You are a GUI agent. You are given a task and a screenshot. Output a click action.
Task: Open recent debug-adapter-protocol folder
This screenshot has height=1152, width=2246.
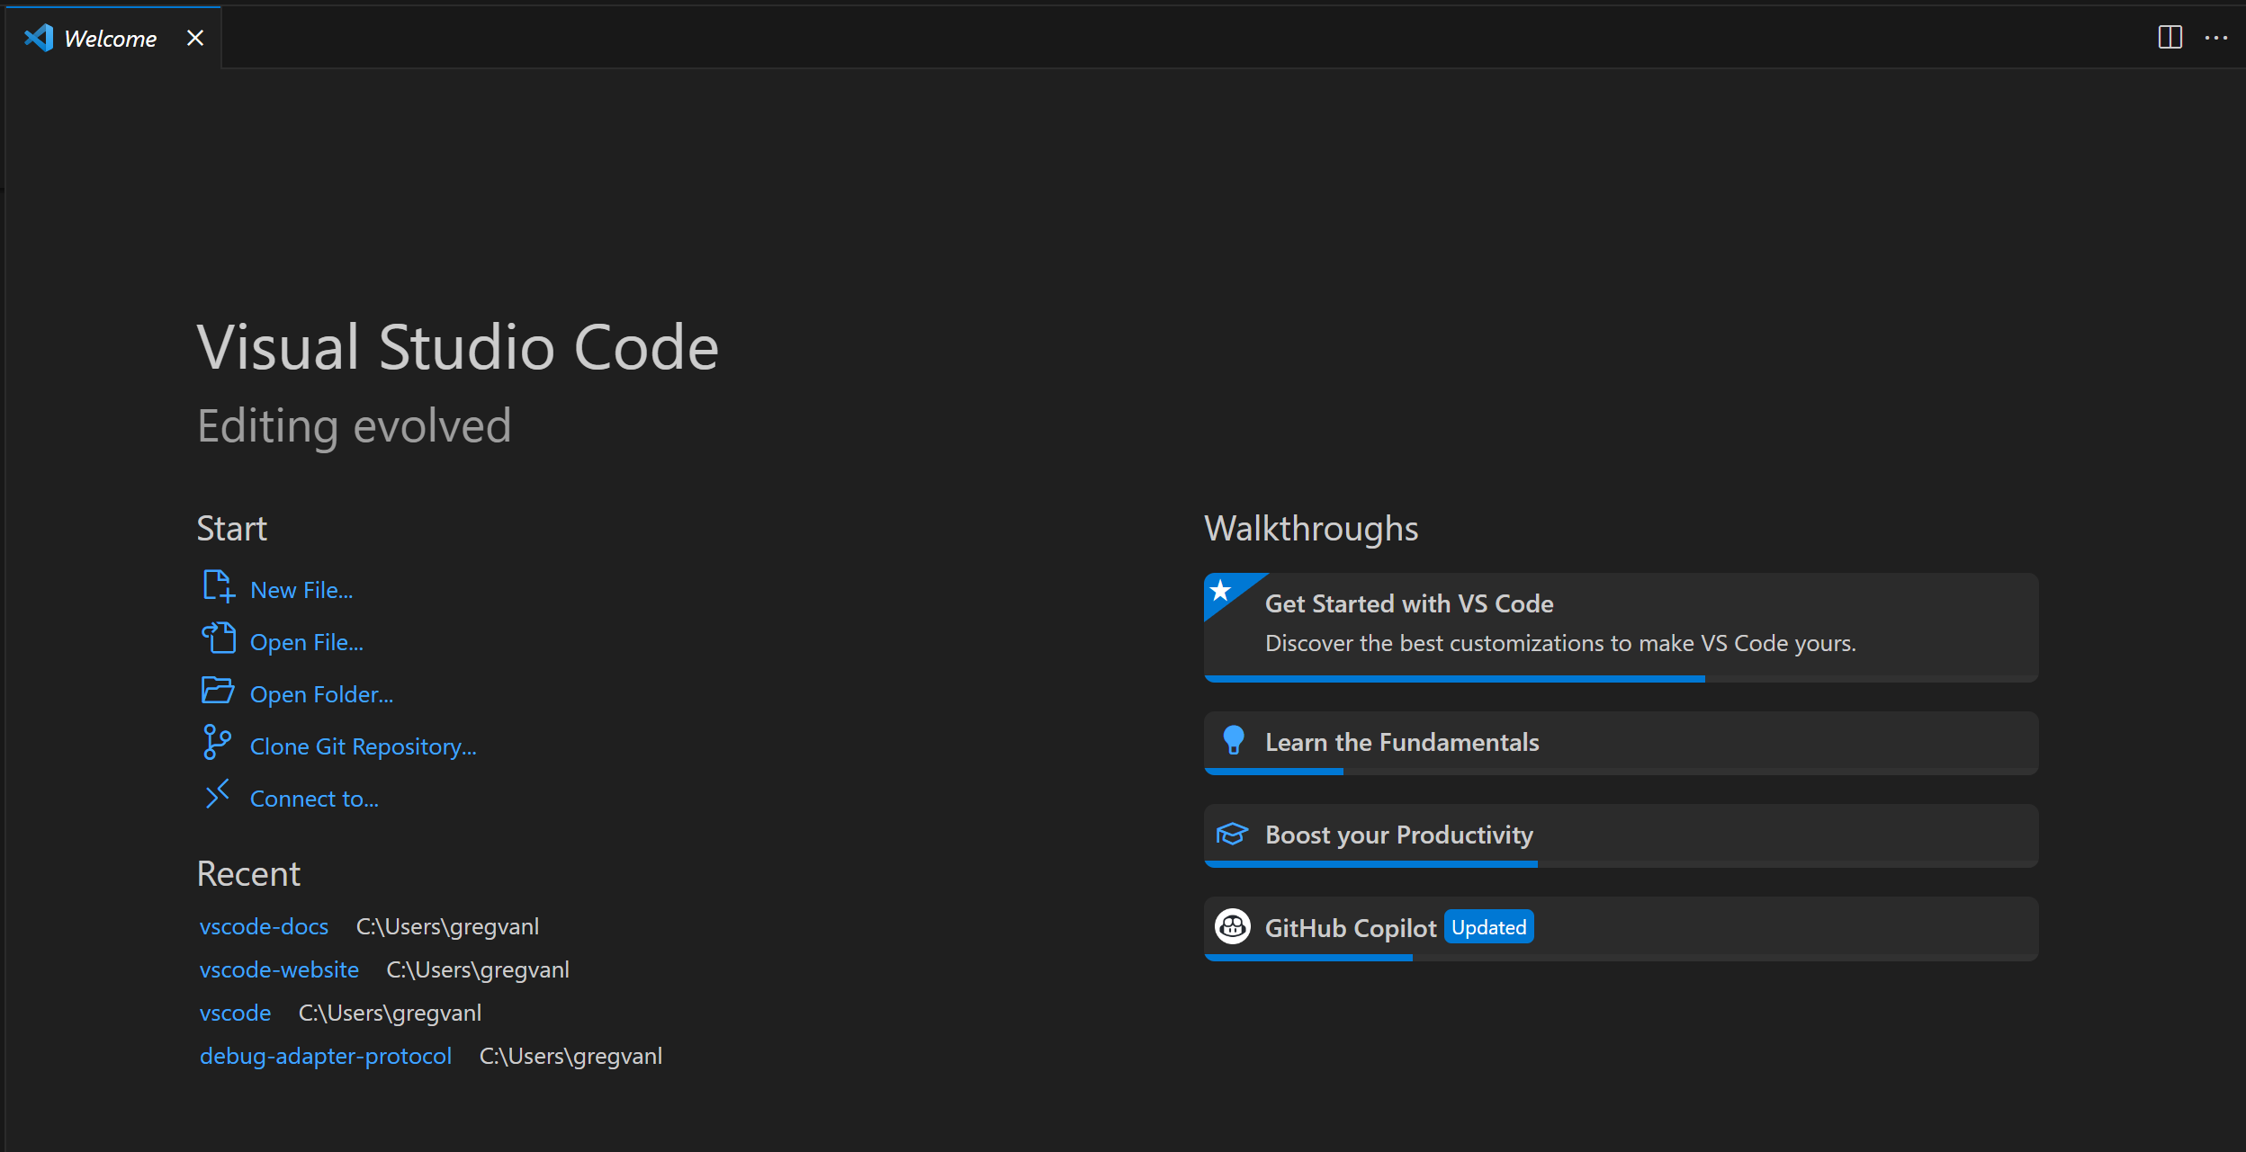(x=325, y=1057)
